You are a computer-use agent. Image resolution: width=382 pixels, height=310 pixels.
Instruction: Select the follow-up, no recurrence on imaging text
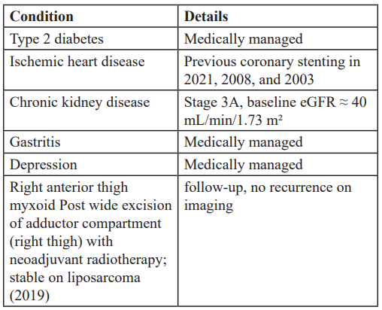coord(268,196)
